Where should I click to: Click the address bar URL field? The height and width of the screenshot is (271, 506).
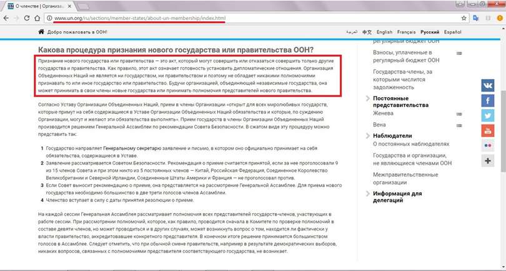point(250,17)
